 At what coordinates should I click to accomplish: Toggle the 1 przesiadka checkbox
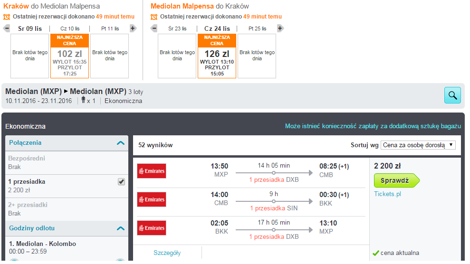click(121, 182)
